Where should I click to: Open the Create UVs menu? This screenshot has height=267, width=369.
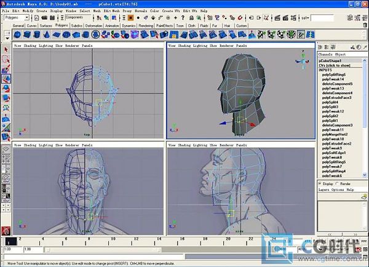pos(171,11)
